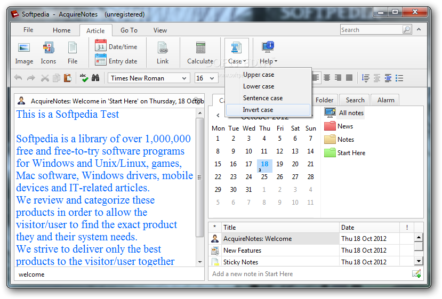Screen dimensions: 442x299
Task: Click the article editor vertical scrollbar thumb
Action: click(199, 177)
